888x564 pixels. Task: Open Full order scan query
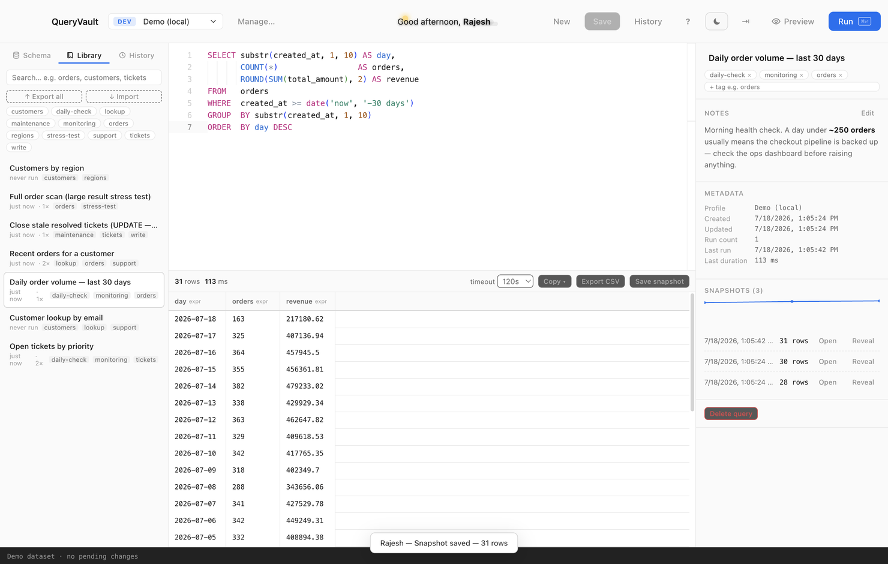(x=84, y=201)
